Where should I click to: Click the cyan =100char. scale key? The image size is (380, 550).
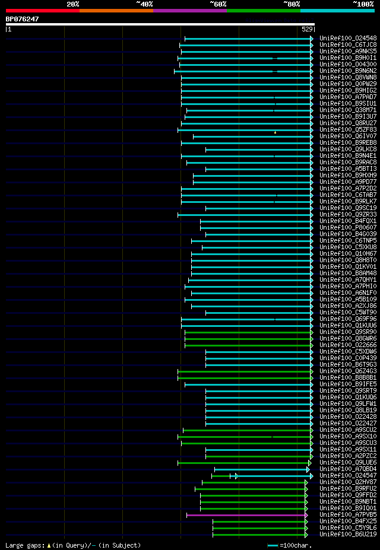pos(273,545)
